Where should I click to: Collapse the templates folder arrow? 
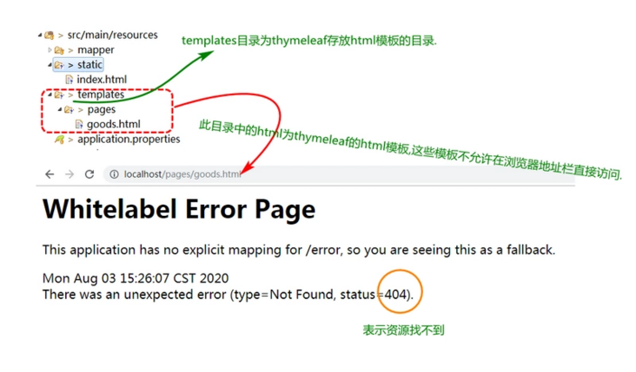coord(50,95)
